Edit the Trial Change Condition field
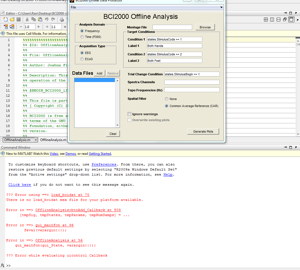This screenshot has width=300, height=270. click(192, 74)
